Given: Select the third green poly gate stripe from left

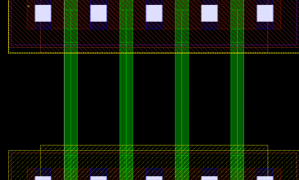Looking at the screenshot, I should [182, 90].
